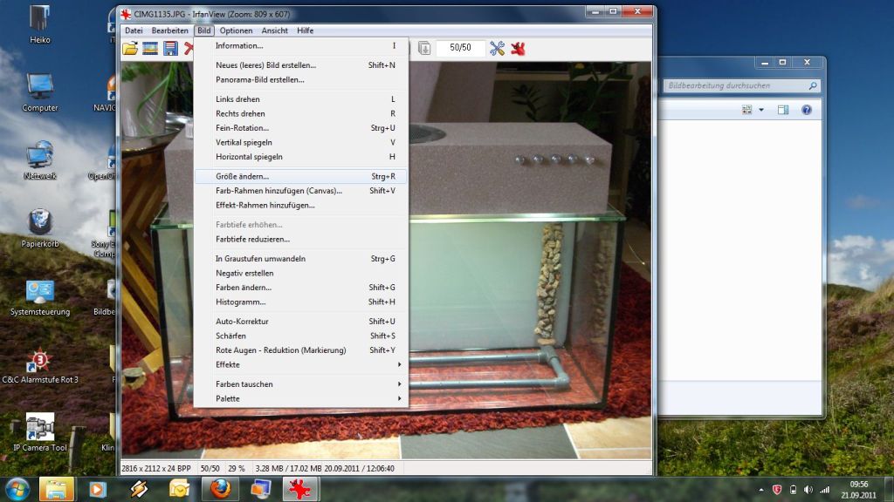Launch Firefox from the taskbar
The height and width of the screenshot is (502, 894).
coord(220,489)
